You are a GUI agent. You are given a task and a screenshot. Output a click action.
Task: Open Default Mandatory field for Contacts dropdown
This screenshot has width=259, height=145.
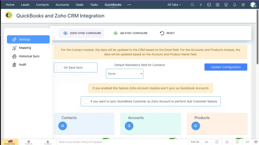tap(125, 74)
